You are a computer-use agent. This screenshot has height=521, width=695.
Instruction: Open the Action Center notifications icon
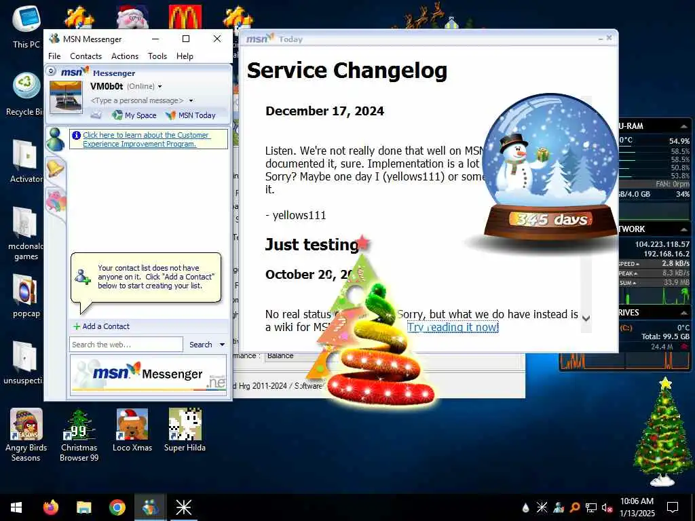click(673, 507)
